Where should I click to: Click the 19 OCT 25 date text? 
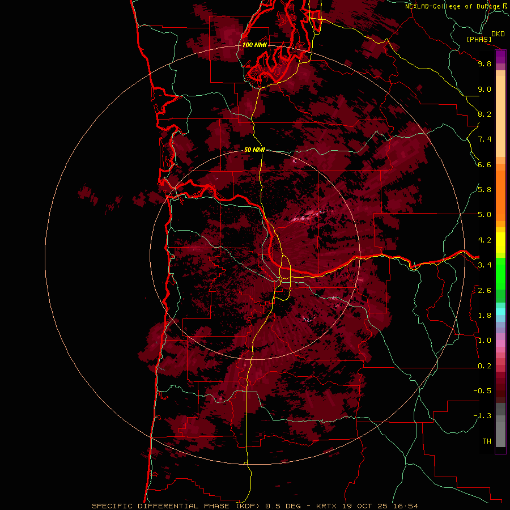364,506
